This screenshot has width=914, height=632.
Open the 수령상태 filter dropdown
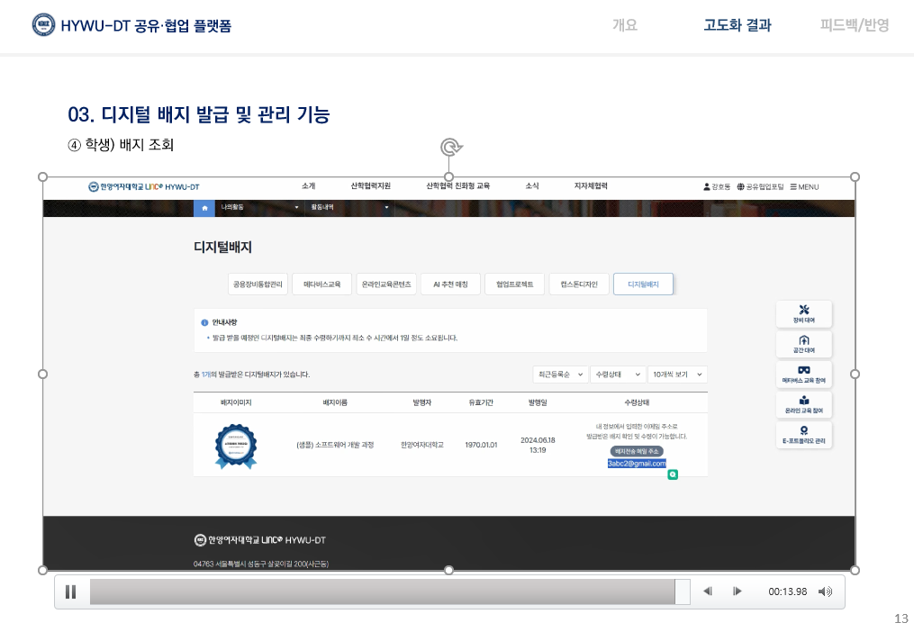coord(618,375)
